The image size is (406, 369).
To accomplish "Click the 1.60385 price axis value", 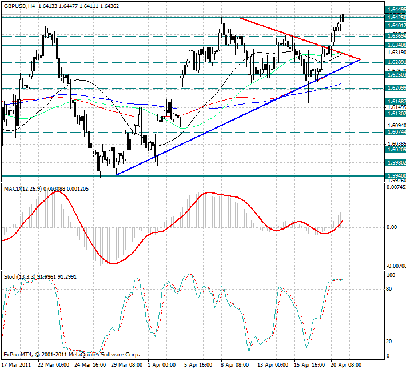I will point(396,144).
